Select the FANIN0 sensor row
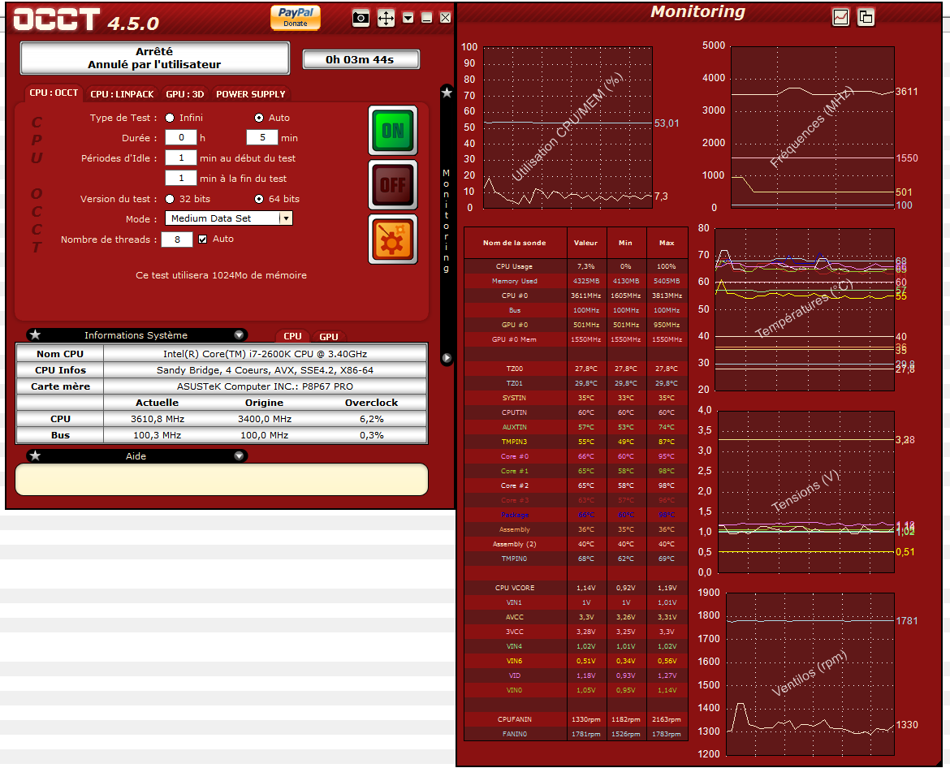Screen dimensions: 950x768 576,734
